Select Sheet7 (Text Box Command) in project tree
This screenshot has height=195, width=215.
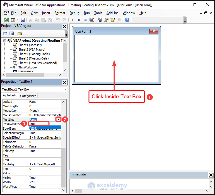tap(38, 63)
